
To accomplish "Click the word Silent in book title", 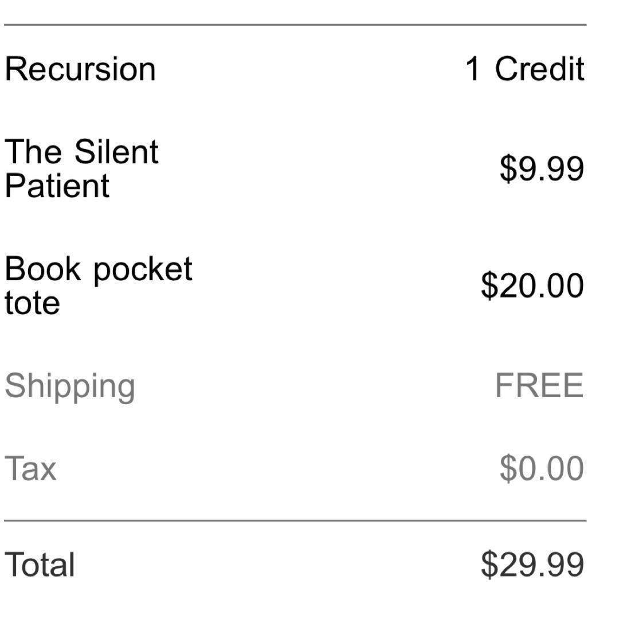I will click(x=116, y=152).
